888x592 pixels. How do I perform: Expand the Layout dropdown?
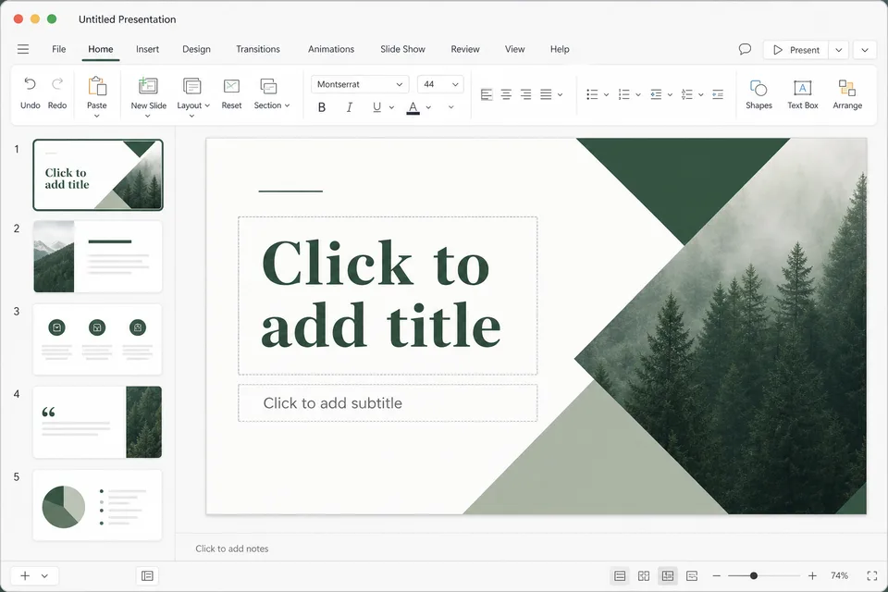tap(192, 97)
